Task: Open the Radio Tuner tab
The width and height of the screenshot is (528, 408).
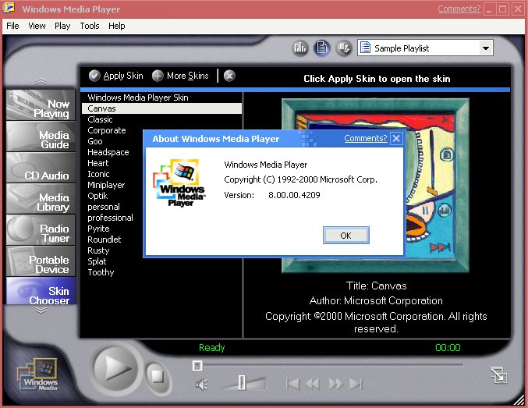Action: [41, 230]
